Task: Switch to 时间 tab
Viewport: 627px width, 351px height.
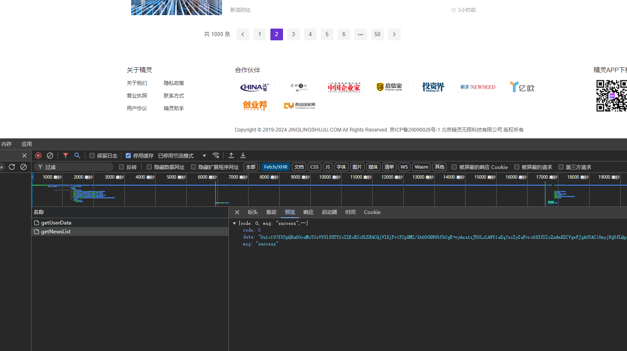Action: coord(350,212)
